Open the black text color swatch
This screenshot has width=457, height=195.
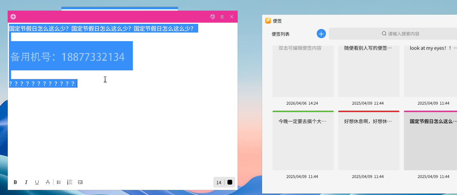pyautogui.click(x=230, y=182)
